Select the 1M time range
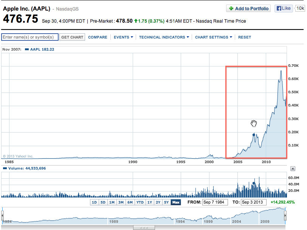The height and width of the screenshot is (230, 307). click(x=112, y=202)
